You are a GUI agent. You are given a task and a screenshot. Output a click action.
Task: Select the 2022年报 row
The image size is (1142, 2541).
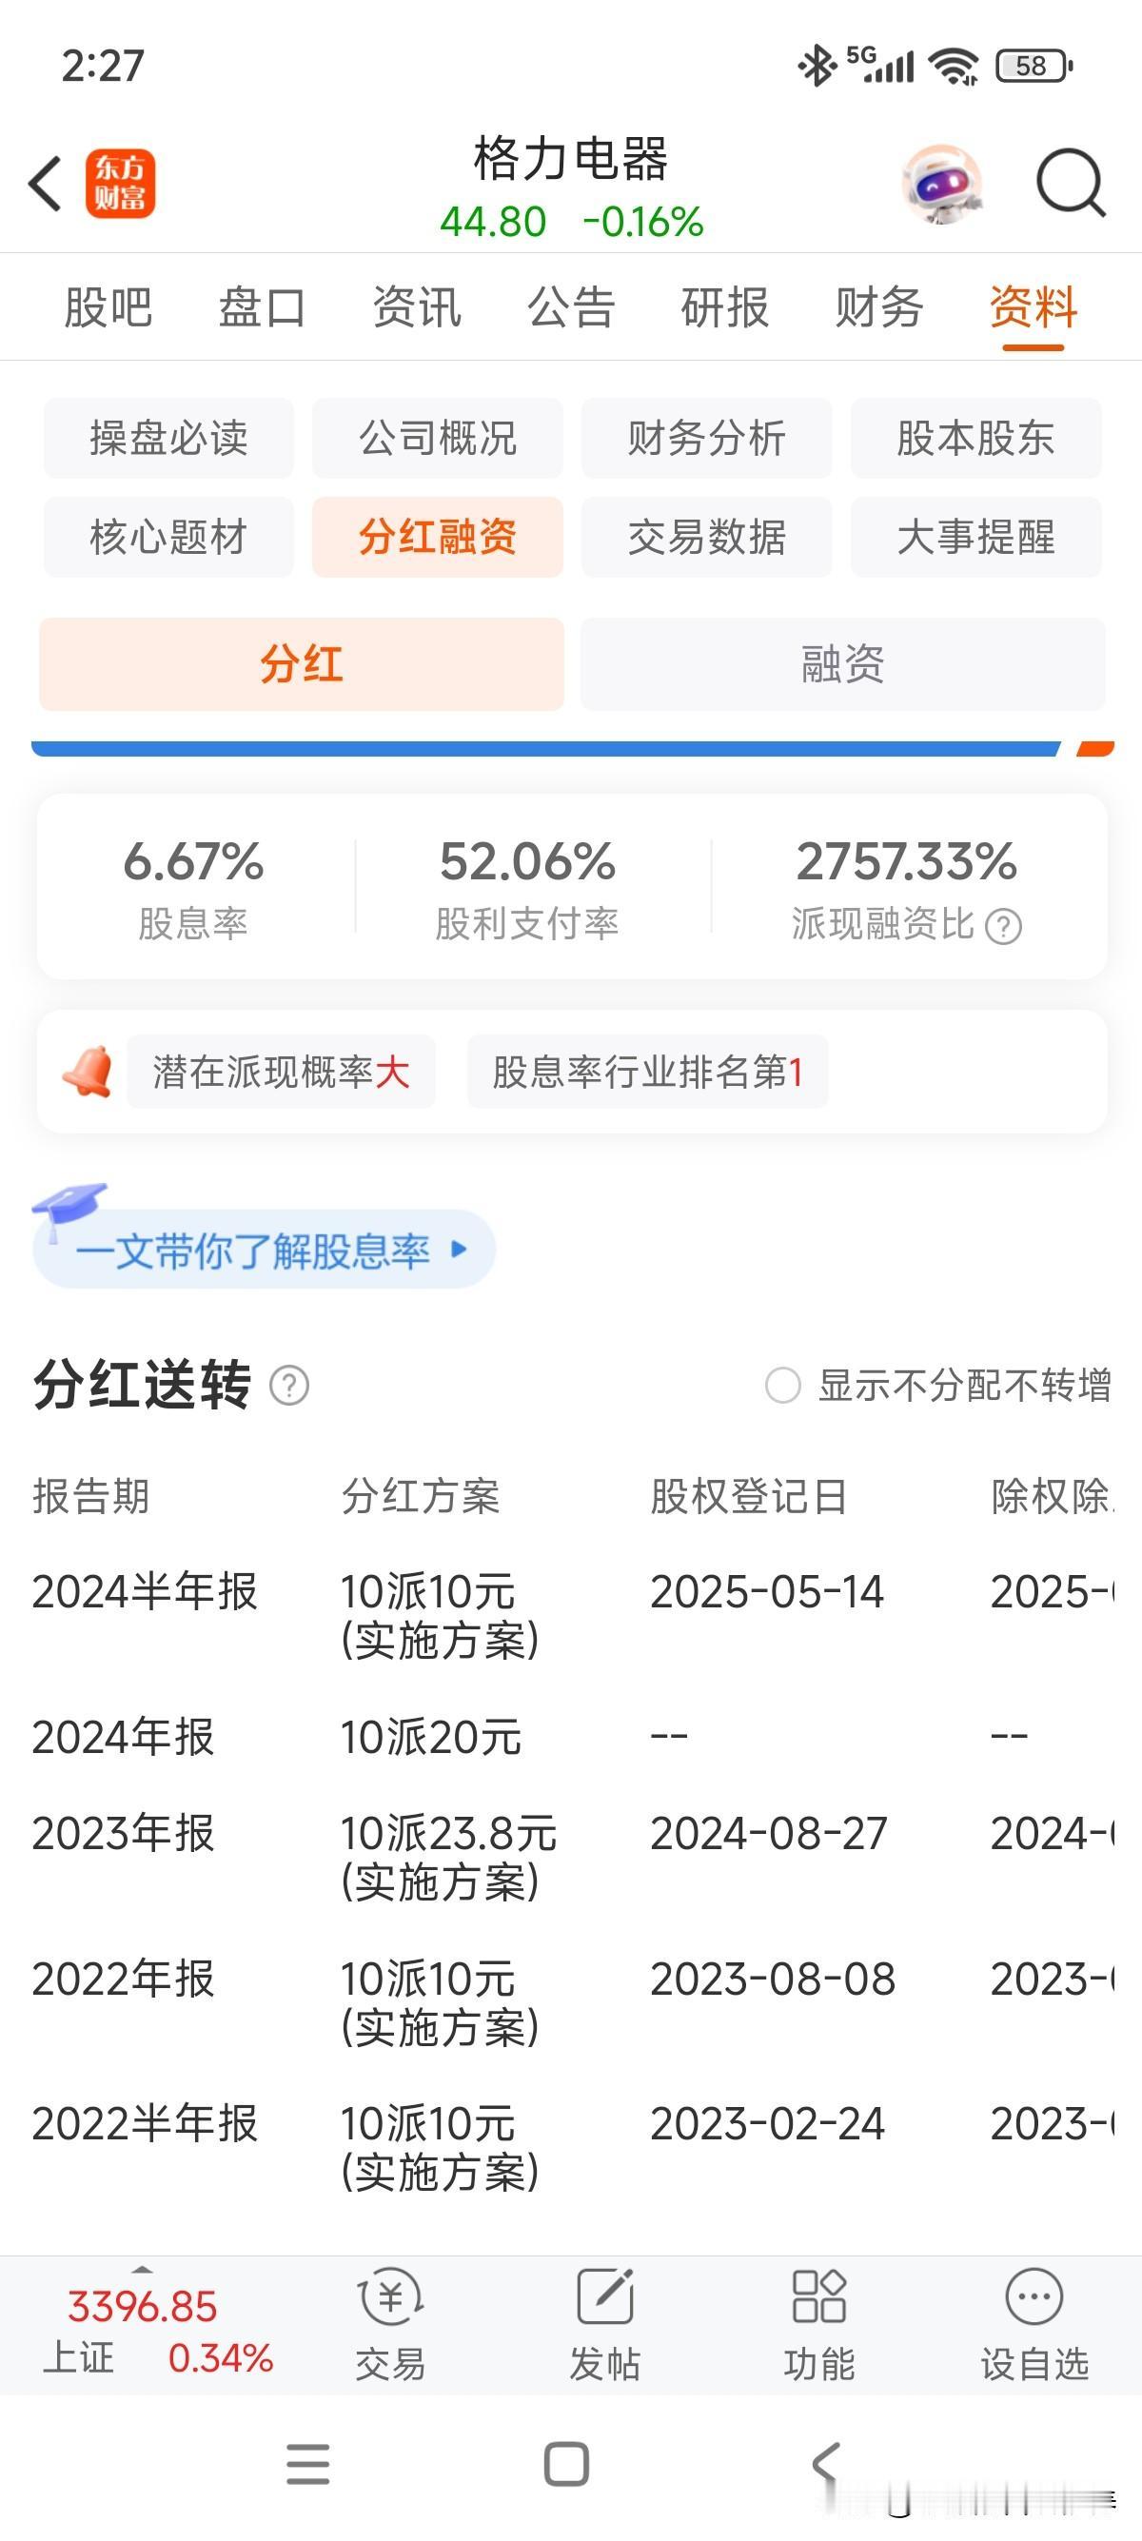(572, 2002)
